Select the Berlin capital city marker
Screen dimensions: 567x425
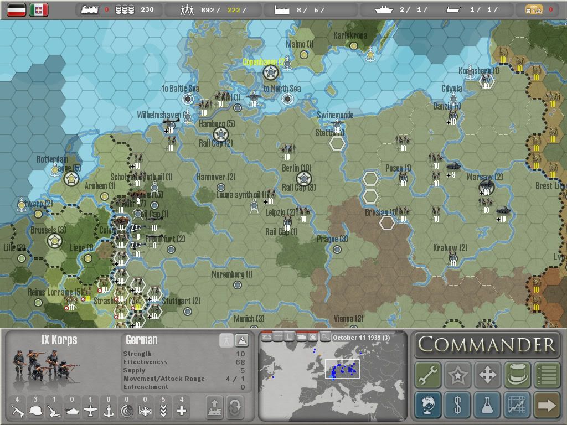click(x=304, y=179)
